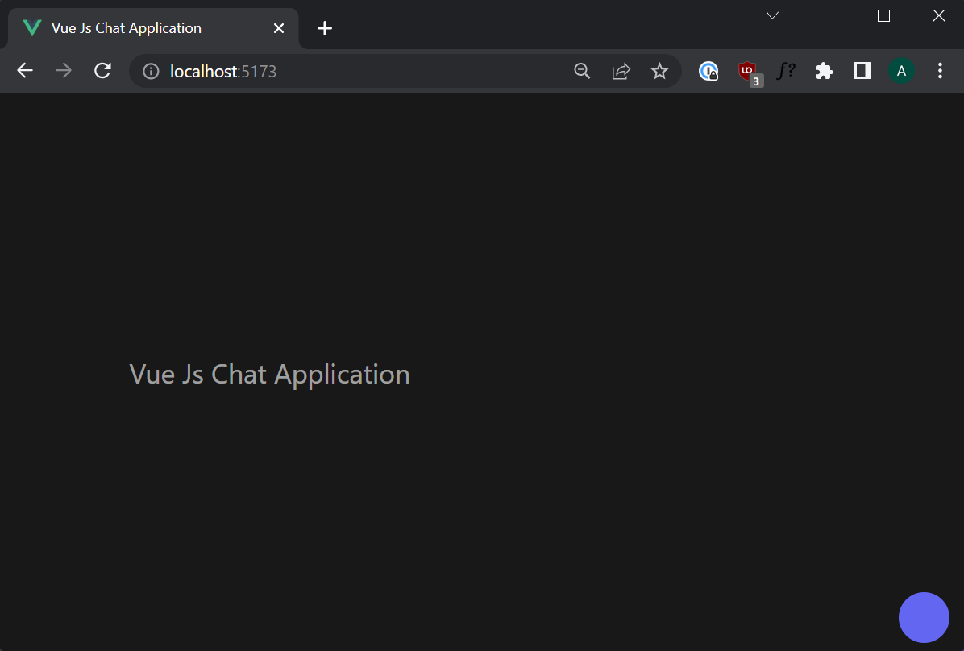Open the 1Password extension icon
The width and height of the screenshot is (964, 651).
[708, 72]
